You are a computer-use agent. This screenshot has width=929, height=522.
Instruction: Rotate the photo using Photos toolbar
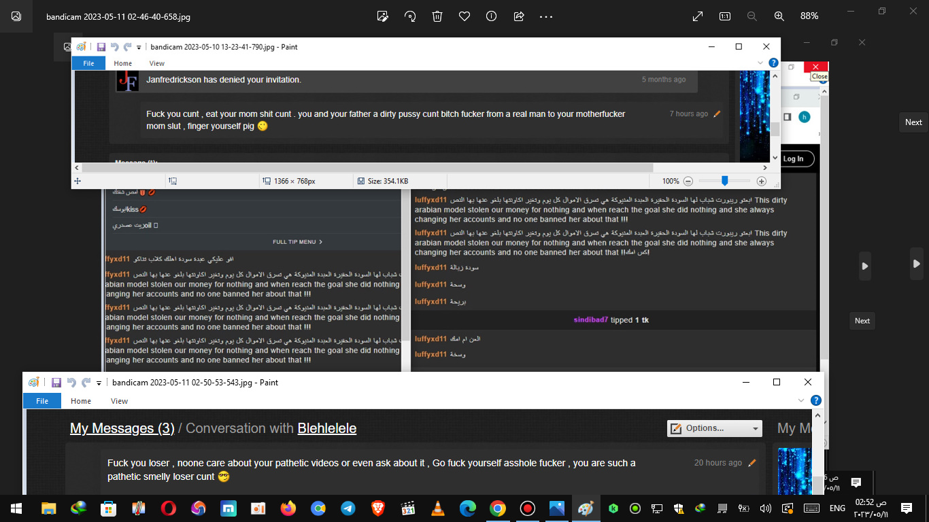[410, 16]
